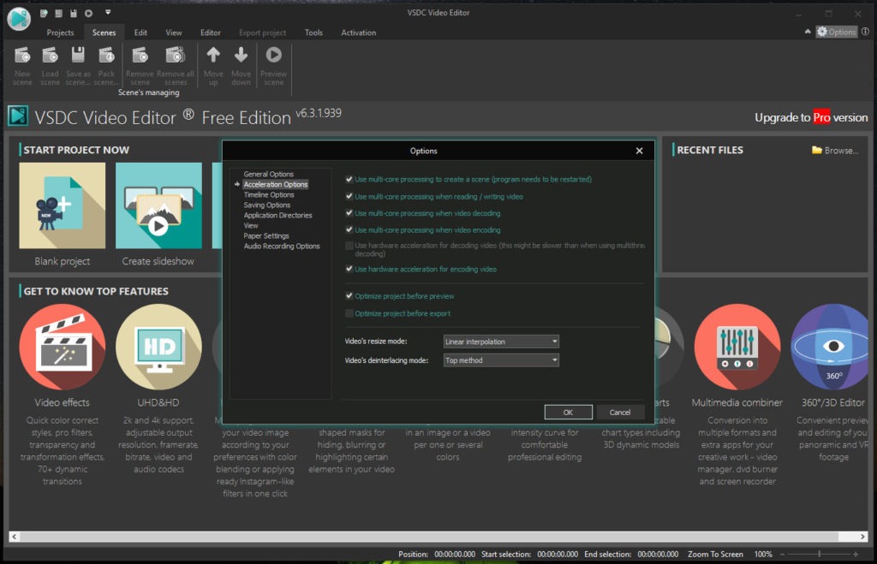The width and height of the screenshot is (877, 564).
Task: Toggle hardware acceleration for decoding video
Action: [x=349, y=246]
